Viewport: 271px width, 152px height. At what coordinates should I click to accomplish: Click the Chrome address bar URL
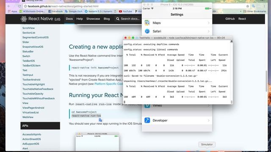[x=63, y=6]
